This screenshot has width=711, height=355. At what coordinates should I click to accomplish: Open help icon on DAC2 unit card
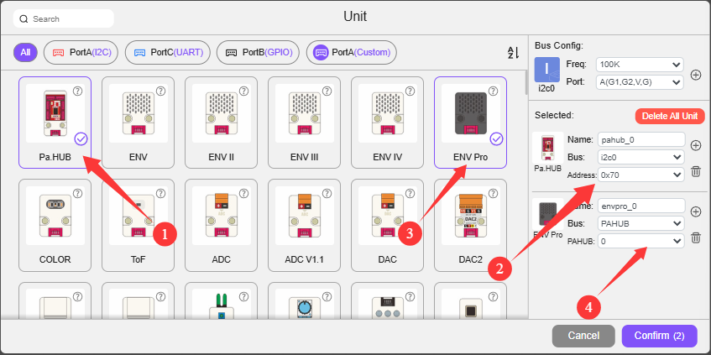pyautogui.click(x=493, y=194)
